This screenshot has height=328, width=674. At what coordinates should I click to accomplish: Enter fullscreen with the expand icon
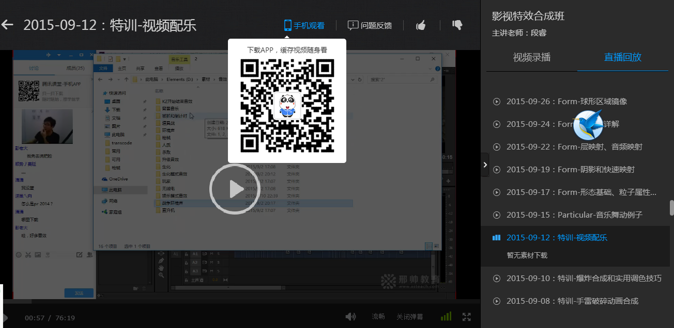point(467,316)
